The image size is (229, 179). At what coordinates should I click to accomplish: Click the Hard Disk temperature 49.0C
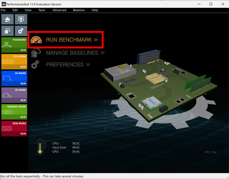[76, 148]
